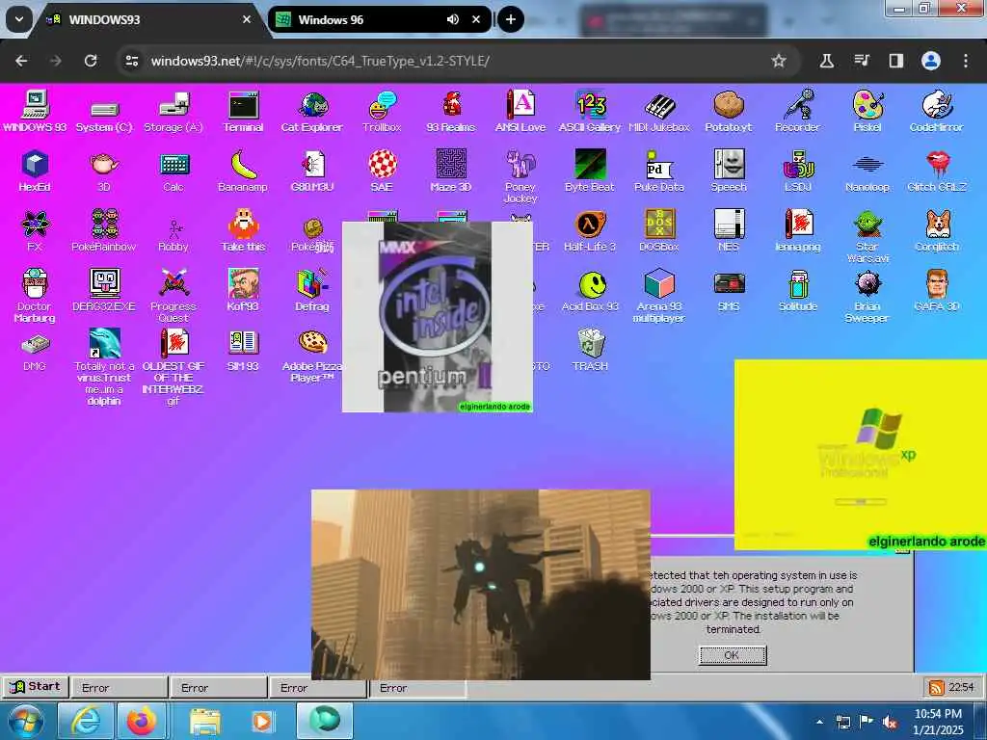View site information icon in address bar
This screenshot has height=740, width=987.
(x=132, y=61)
